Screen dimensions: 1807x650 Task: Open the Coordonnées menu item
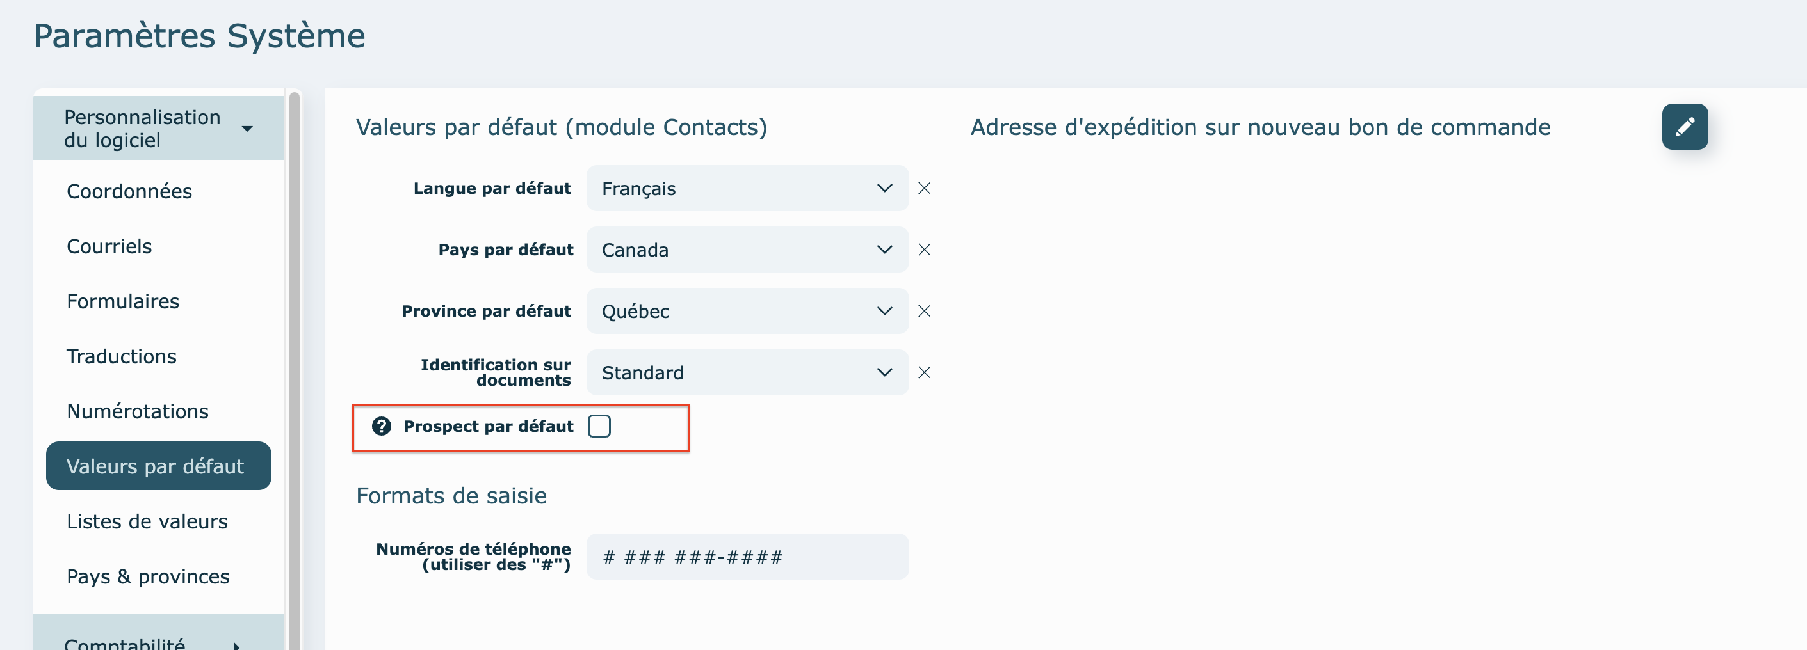click(129, 191)
